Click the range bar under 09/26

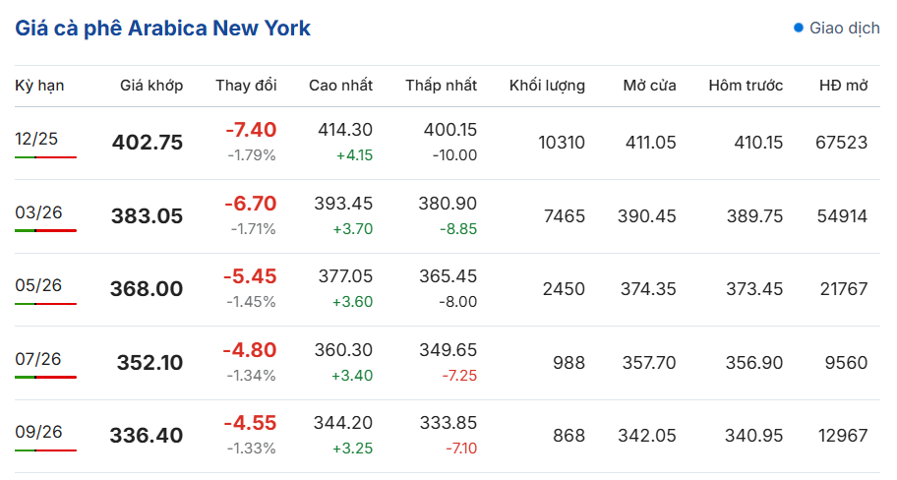[45, 450]
